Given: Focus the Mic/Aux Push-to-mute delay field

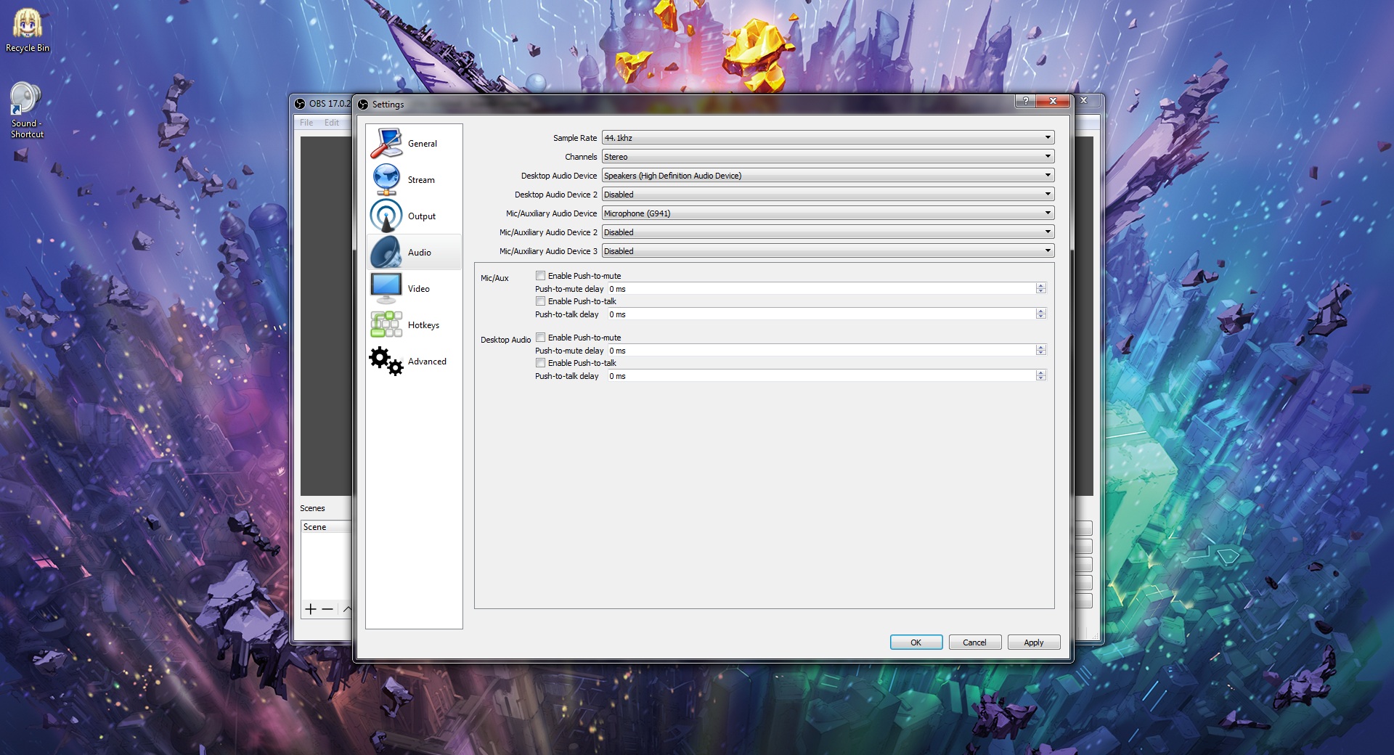Looking at the screenshot, I should pos(821,289).
